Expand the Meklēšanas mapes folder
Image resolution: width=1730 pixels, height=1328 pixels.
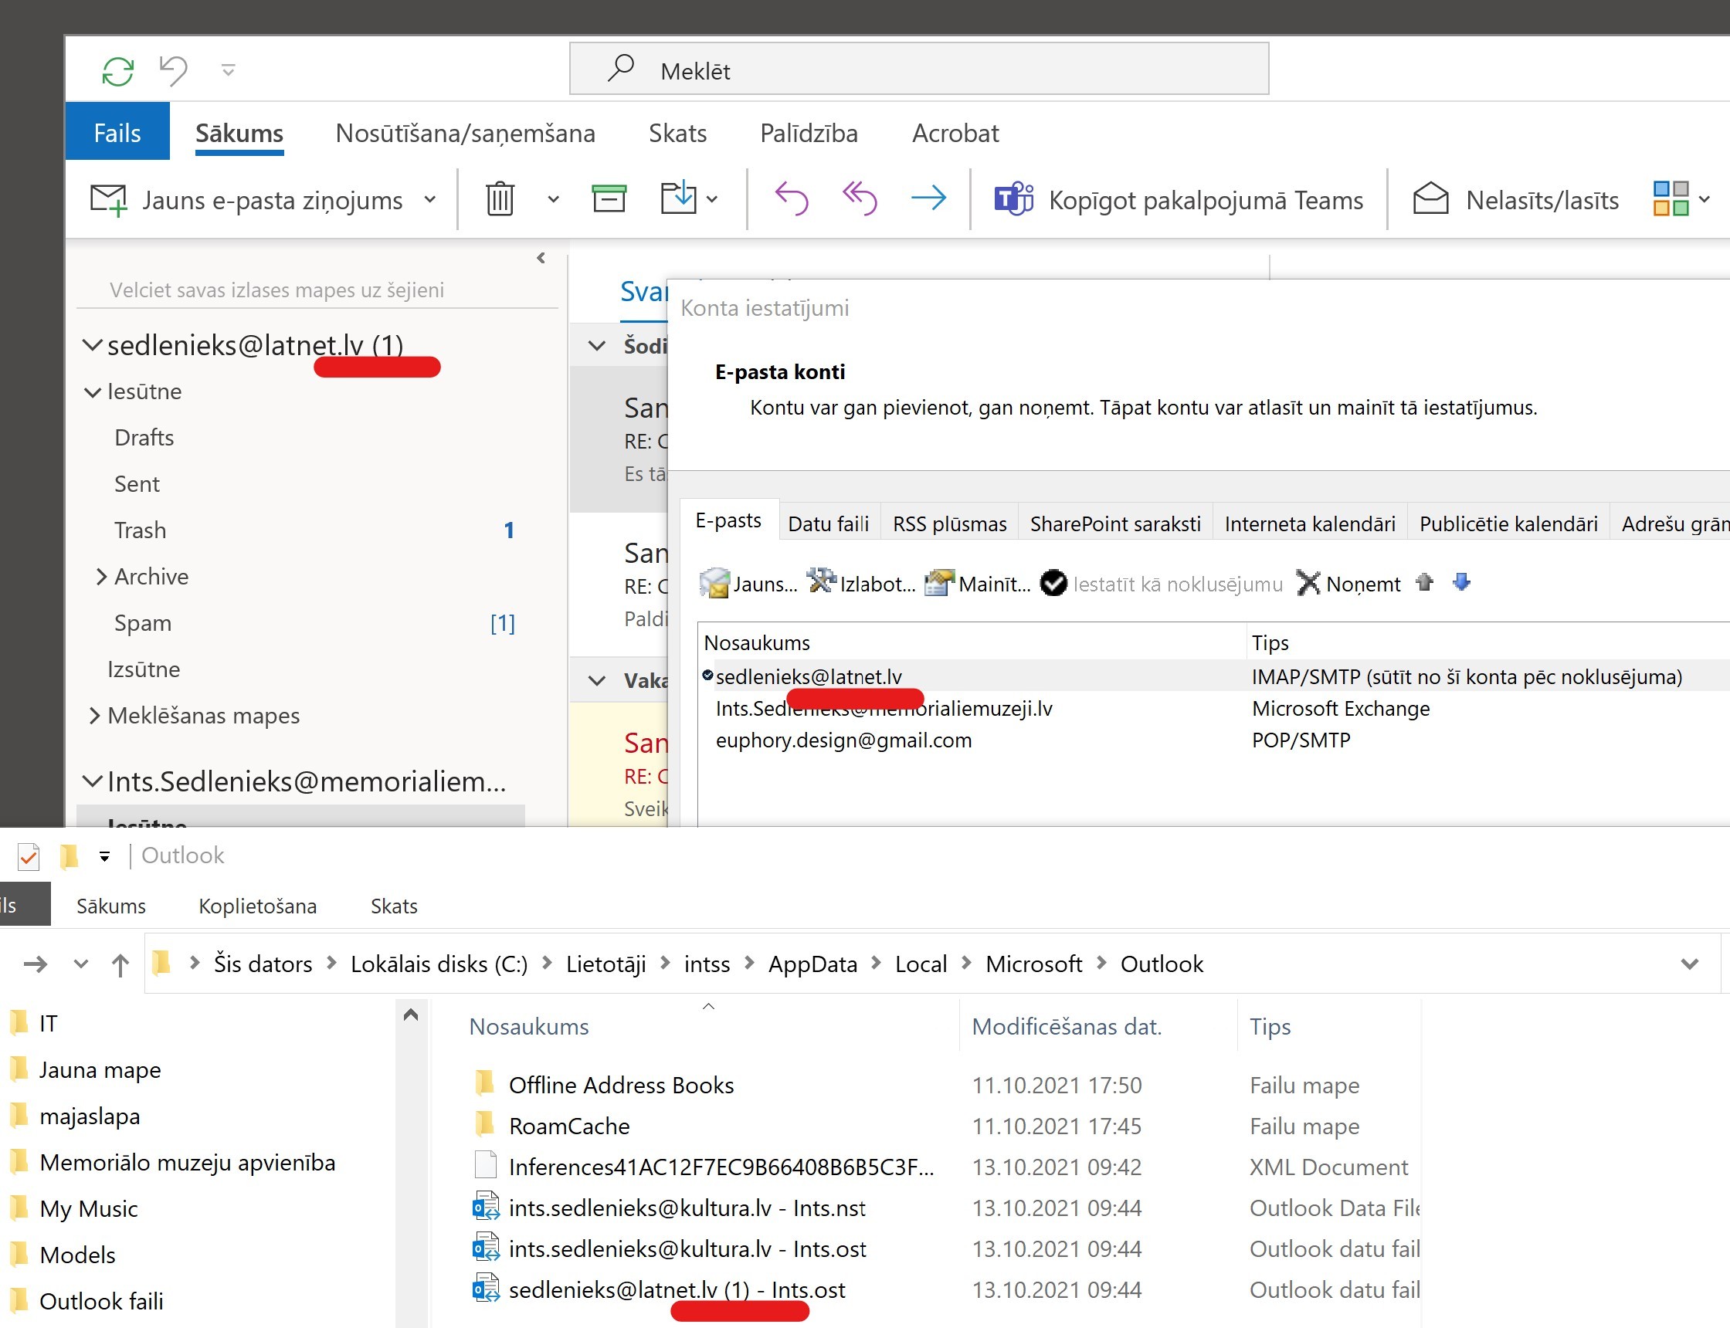[x=94, y=716]
